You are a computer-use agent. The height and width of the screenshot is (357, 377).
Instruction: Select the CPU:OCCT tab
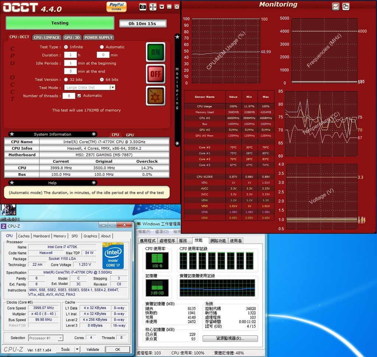[19, 37]
